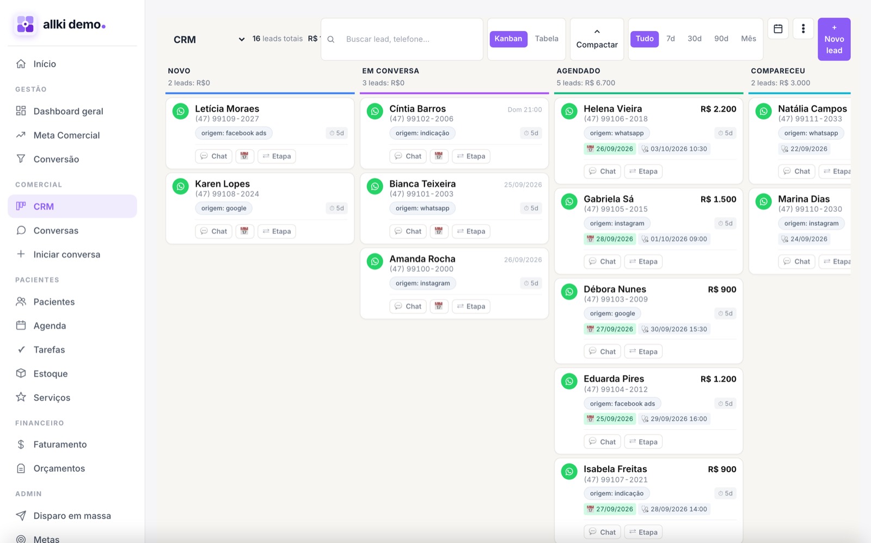Image resolution: width=871 pixels, height=543 pixels.
Task: Filter leads to last 7d
Action: click(671, 39)
